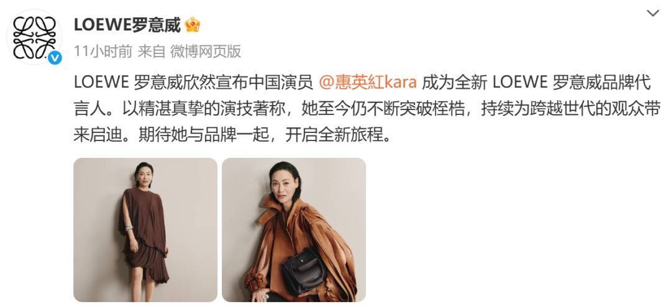This screenshot has width=671, height=307.
Task: Open the brown dress photo thumbnail
Action: click(145, 230)
